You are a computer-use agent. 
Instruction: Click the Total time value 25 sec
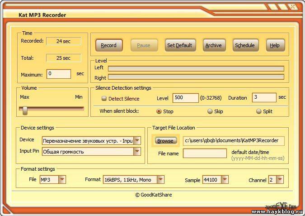click(x=64, y=58)
